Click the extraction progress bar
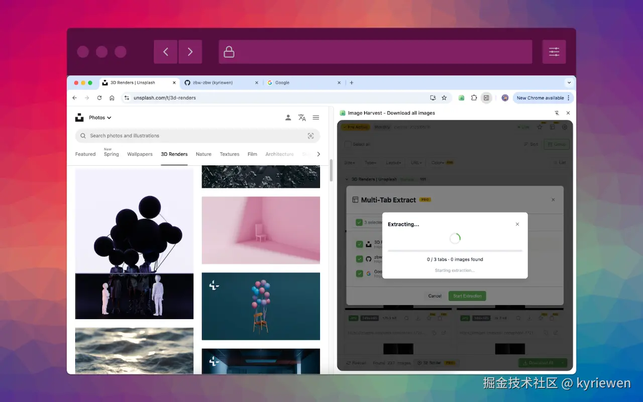 [x=455, y=251]
